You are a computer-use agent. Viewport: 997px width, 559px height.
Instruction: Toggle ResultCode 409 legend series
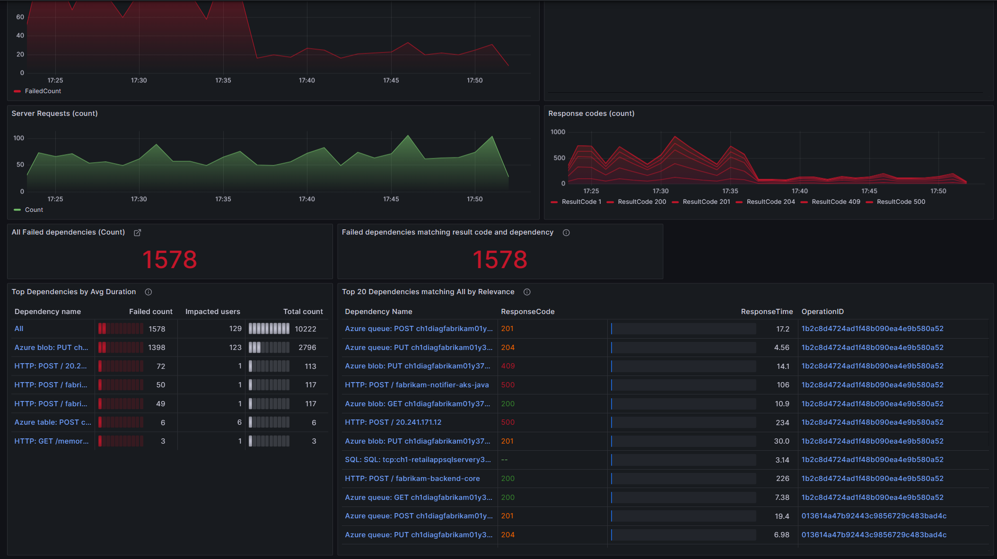(x=836, y=202)
